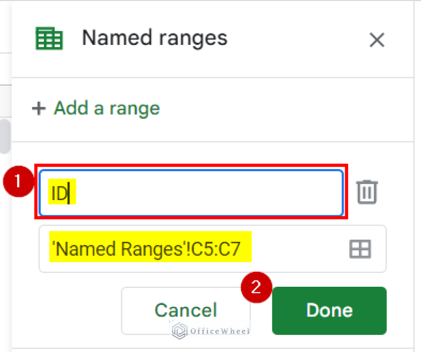
Task: Delete the ID named range with trash icon
Action: pos(367,192)
